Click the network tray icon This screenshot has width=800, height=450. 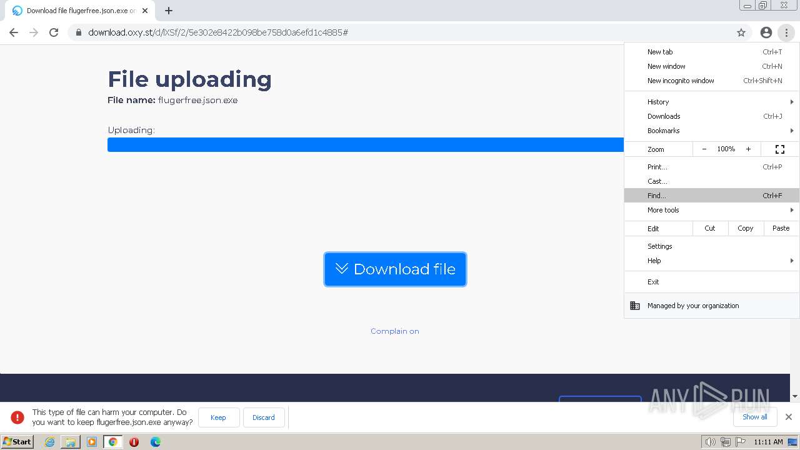tap(726, 442)
